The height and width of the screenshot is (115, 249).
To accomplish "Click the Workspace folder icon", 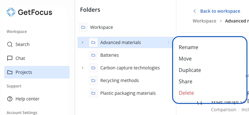I will [x=83, y=27].
